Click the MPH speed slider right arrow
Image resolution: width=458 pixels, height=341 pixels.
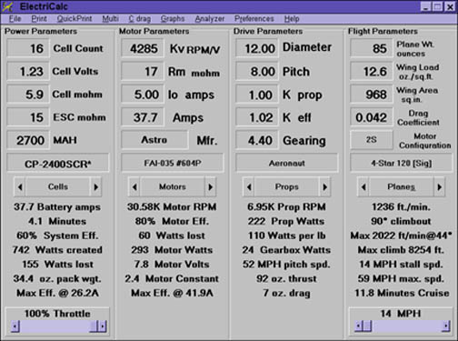point(446,326)
